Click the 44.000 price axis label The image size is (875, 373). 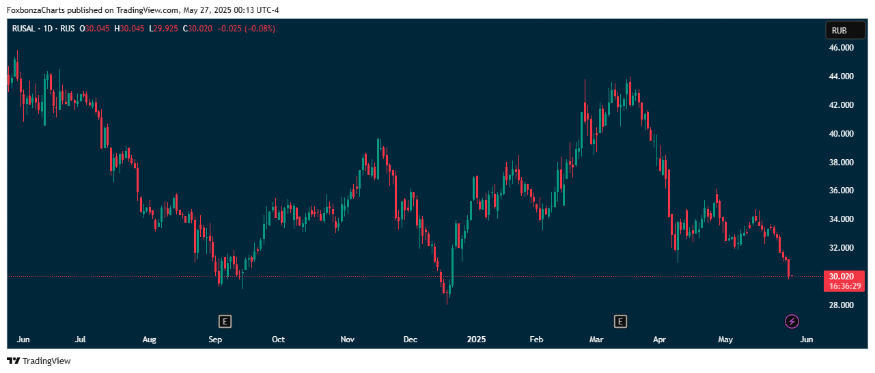pos(842,77)
